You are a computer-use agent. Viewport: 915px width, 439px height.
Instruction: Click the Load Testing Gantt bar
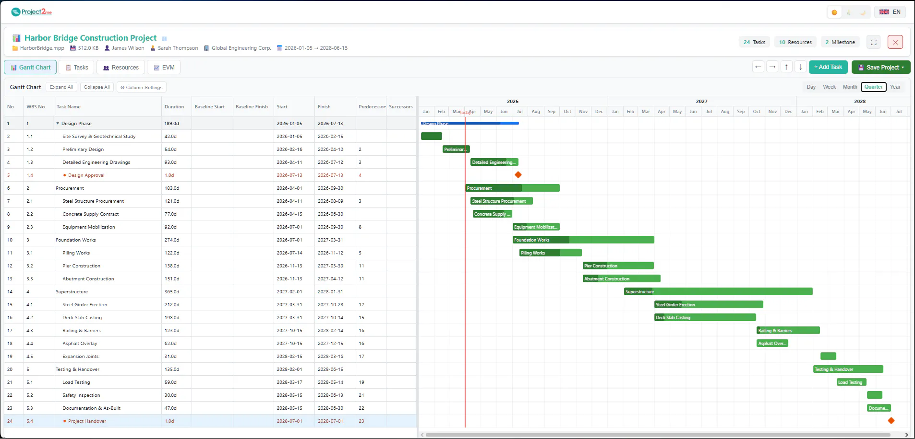[x=852, y=382]
